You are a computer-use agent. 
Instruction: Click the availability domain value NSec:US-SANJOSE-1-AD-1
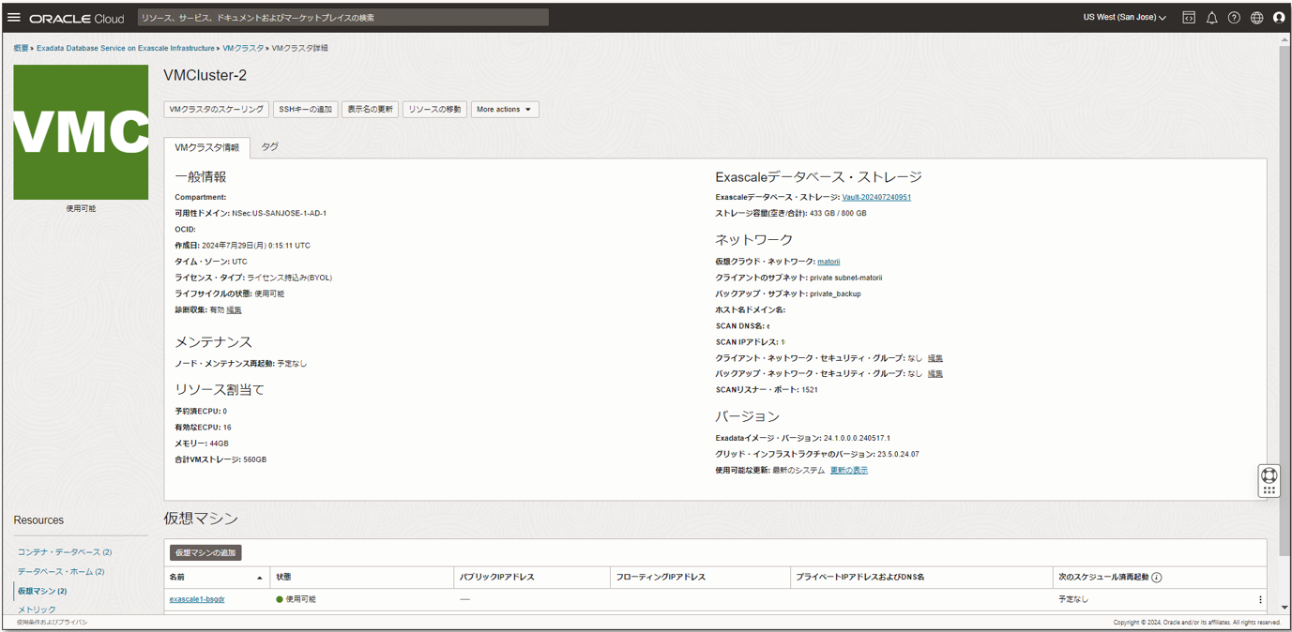pos(280,214)
